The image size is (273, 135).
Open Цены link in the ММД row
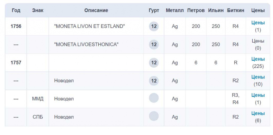point(258,95)
